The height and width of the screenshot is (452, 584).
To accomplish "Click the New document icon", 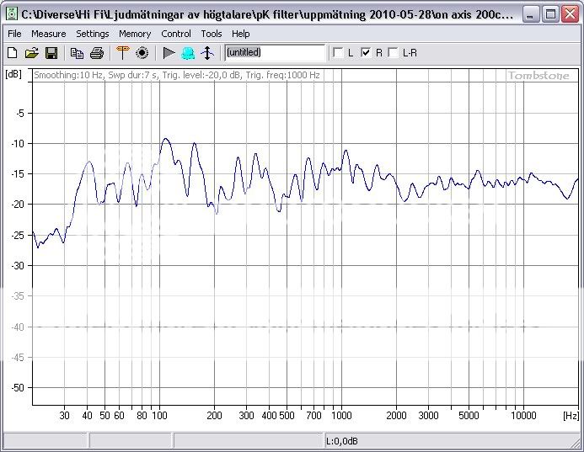I will pos(12,53).
